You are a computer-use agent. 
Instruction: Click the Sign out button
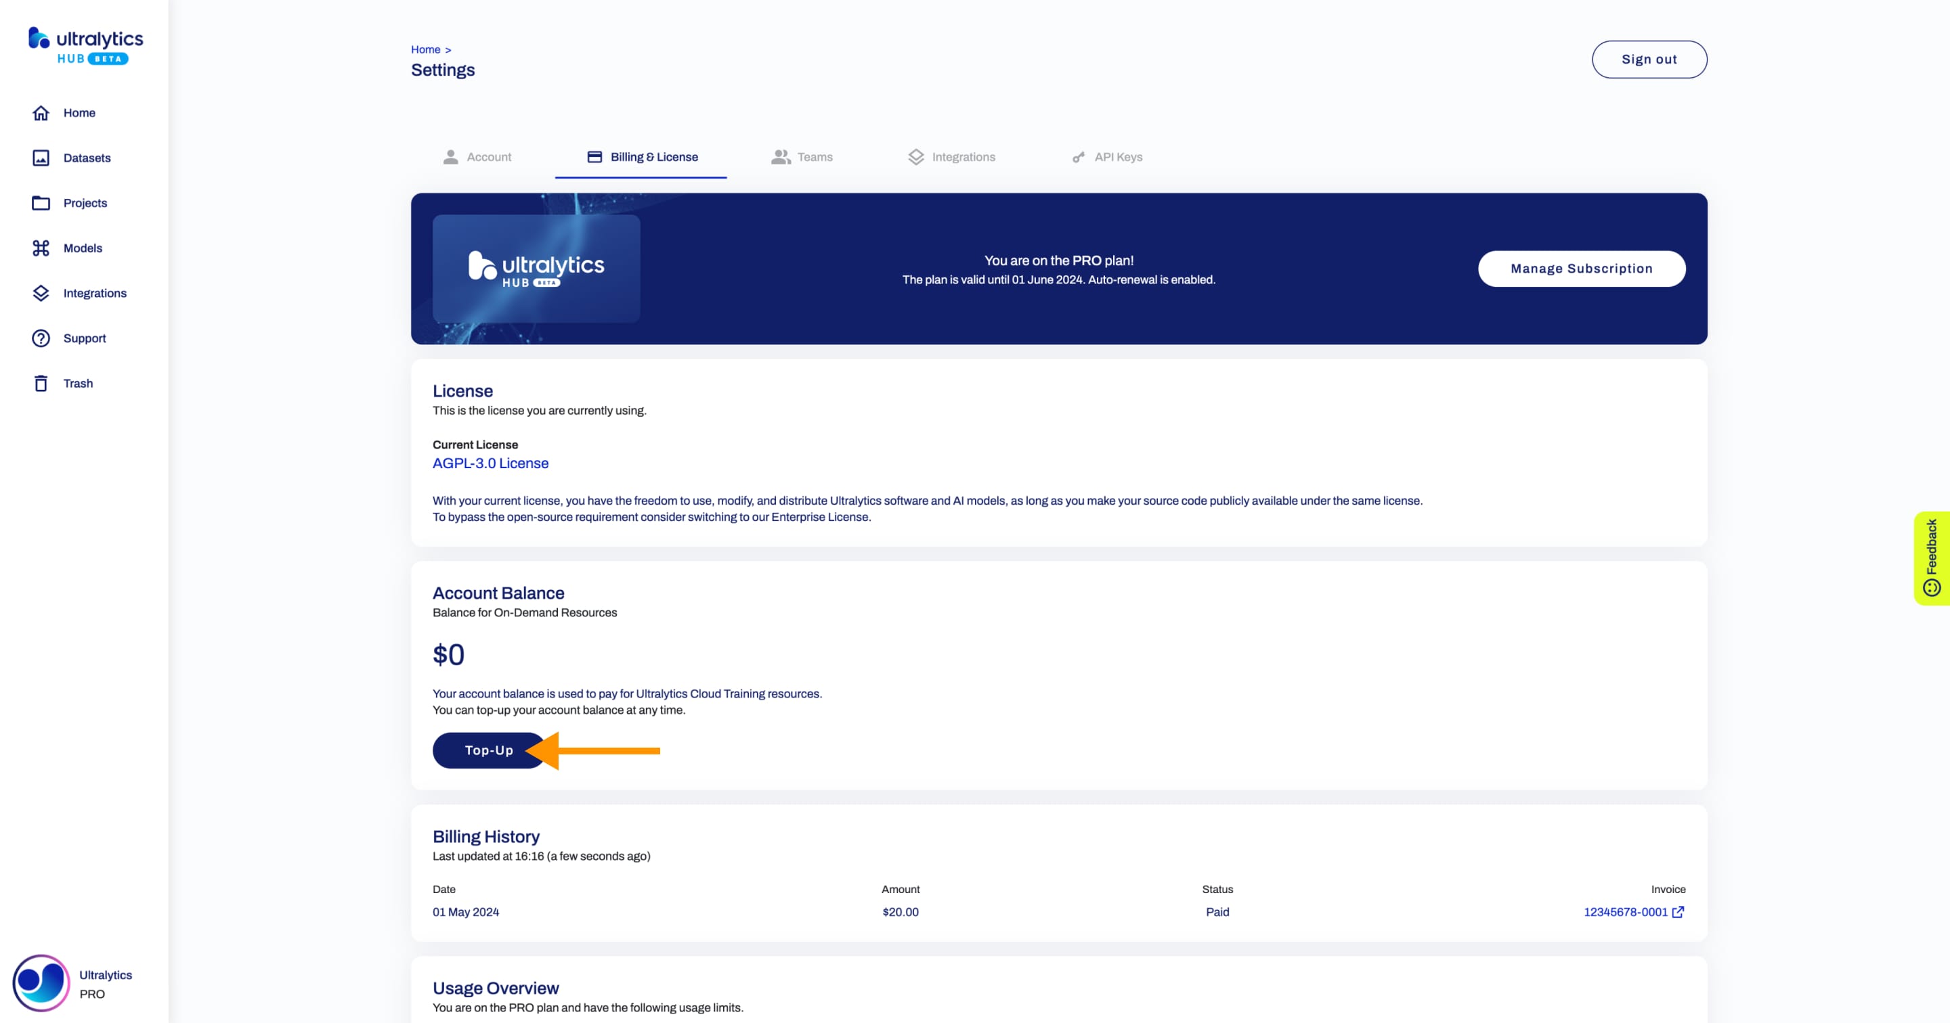pos(1648,60)
